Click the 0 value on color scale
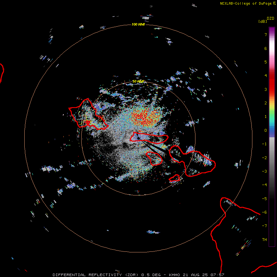 pyautogui.click(x=266, y=130)
